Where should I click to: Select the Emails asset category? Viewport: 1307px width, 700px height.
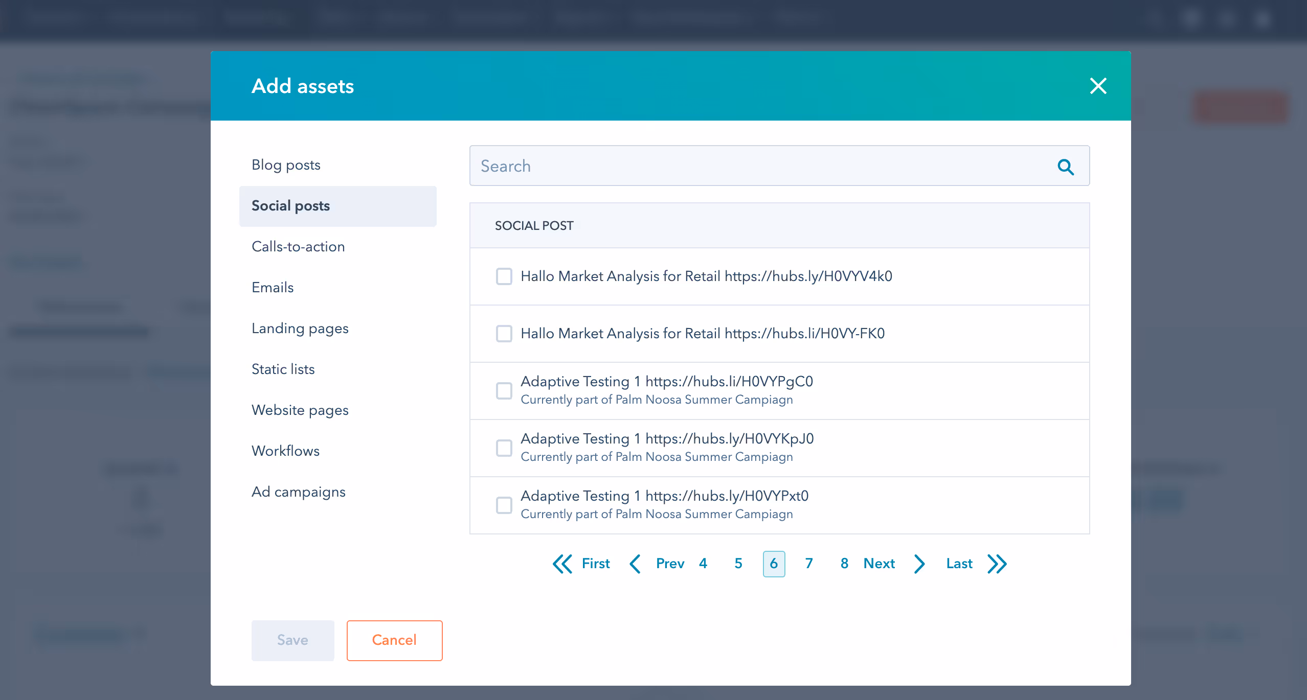click(x=273, y=287)
